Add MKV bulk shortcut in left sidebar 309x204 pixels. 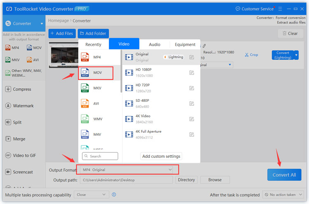(12, 60)
